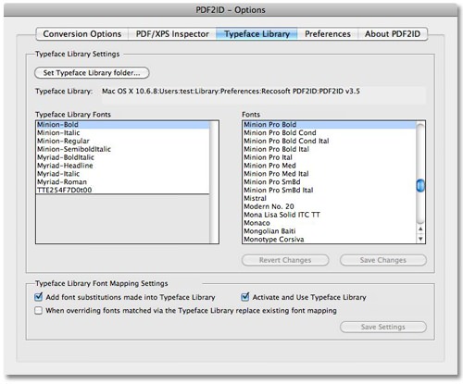Select Minion Pro SmBd Ital font

point(330,190)
